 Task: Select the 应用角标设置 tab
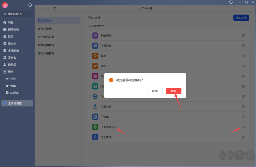(58, 37)
